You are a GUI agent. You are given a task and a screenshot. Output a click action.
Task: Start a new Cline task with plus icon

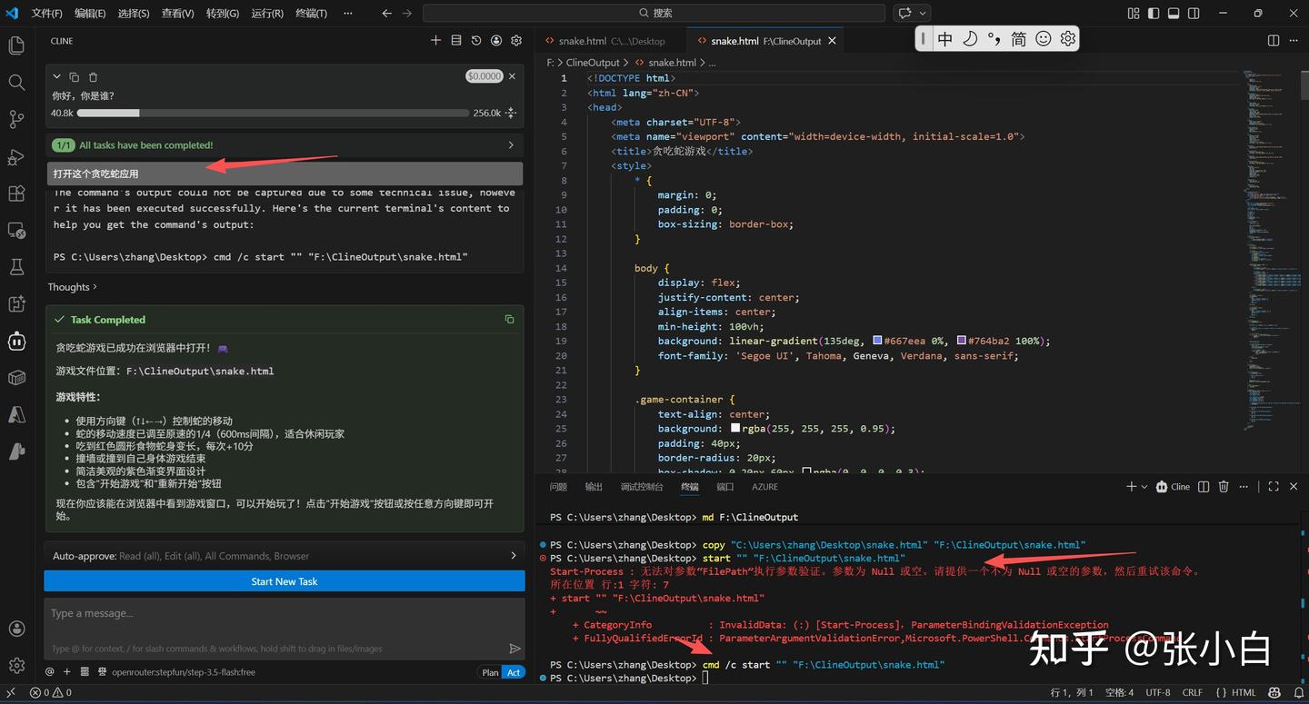[x=435, y=41]
